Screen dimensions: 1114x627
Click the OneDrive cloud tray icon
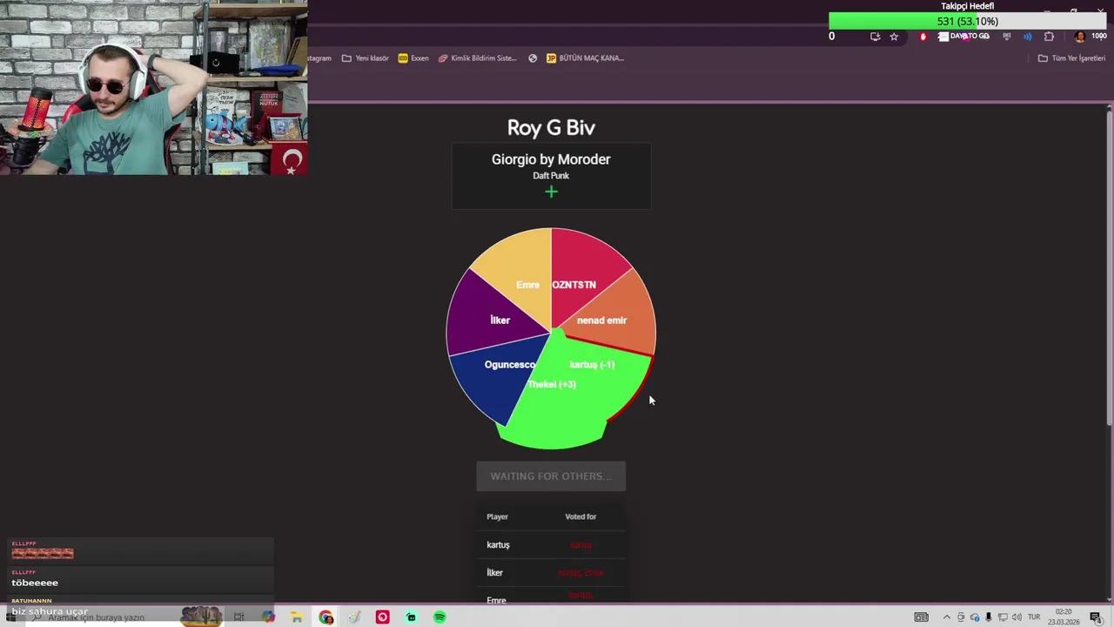tap(975, 617)
